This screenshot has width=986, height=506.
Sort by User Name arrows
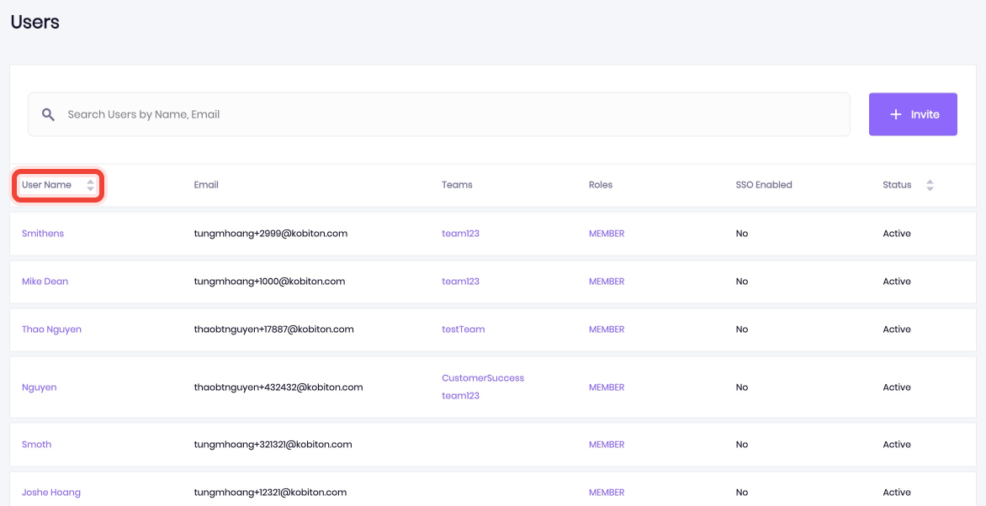(91, 185)
